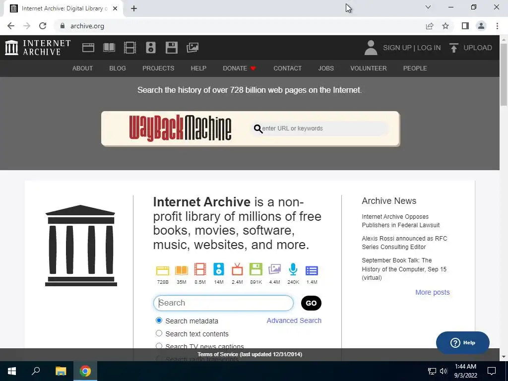Open the Texts book icon in top navigation
Viewport: 508px width, 381px height.
click(x=109, y=48)
